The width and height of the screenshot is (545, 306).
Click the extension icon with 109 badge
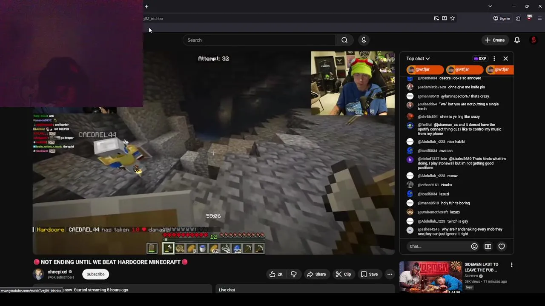tap(529, 18)
